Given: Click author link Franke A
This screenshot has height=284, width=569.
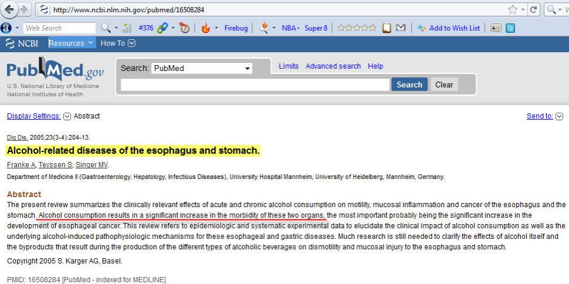Looking at the screenshot, I should [x=21, y=165].
